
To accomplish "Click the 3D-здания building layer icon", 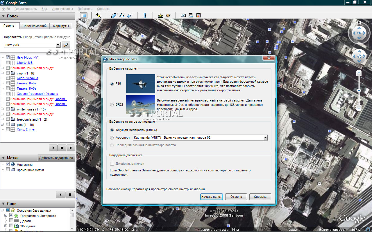I will coord(16,226).
